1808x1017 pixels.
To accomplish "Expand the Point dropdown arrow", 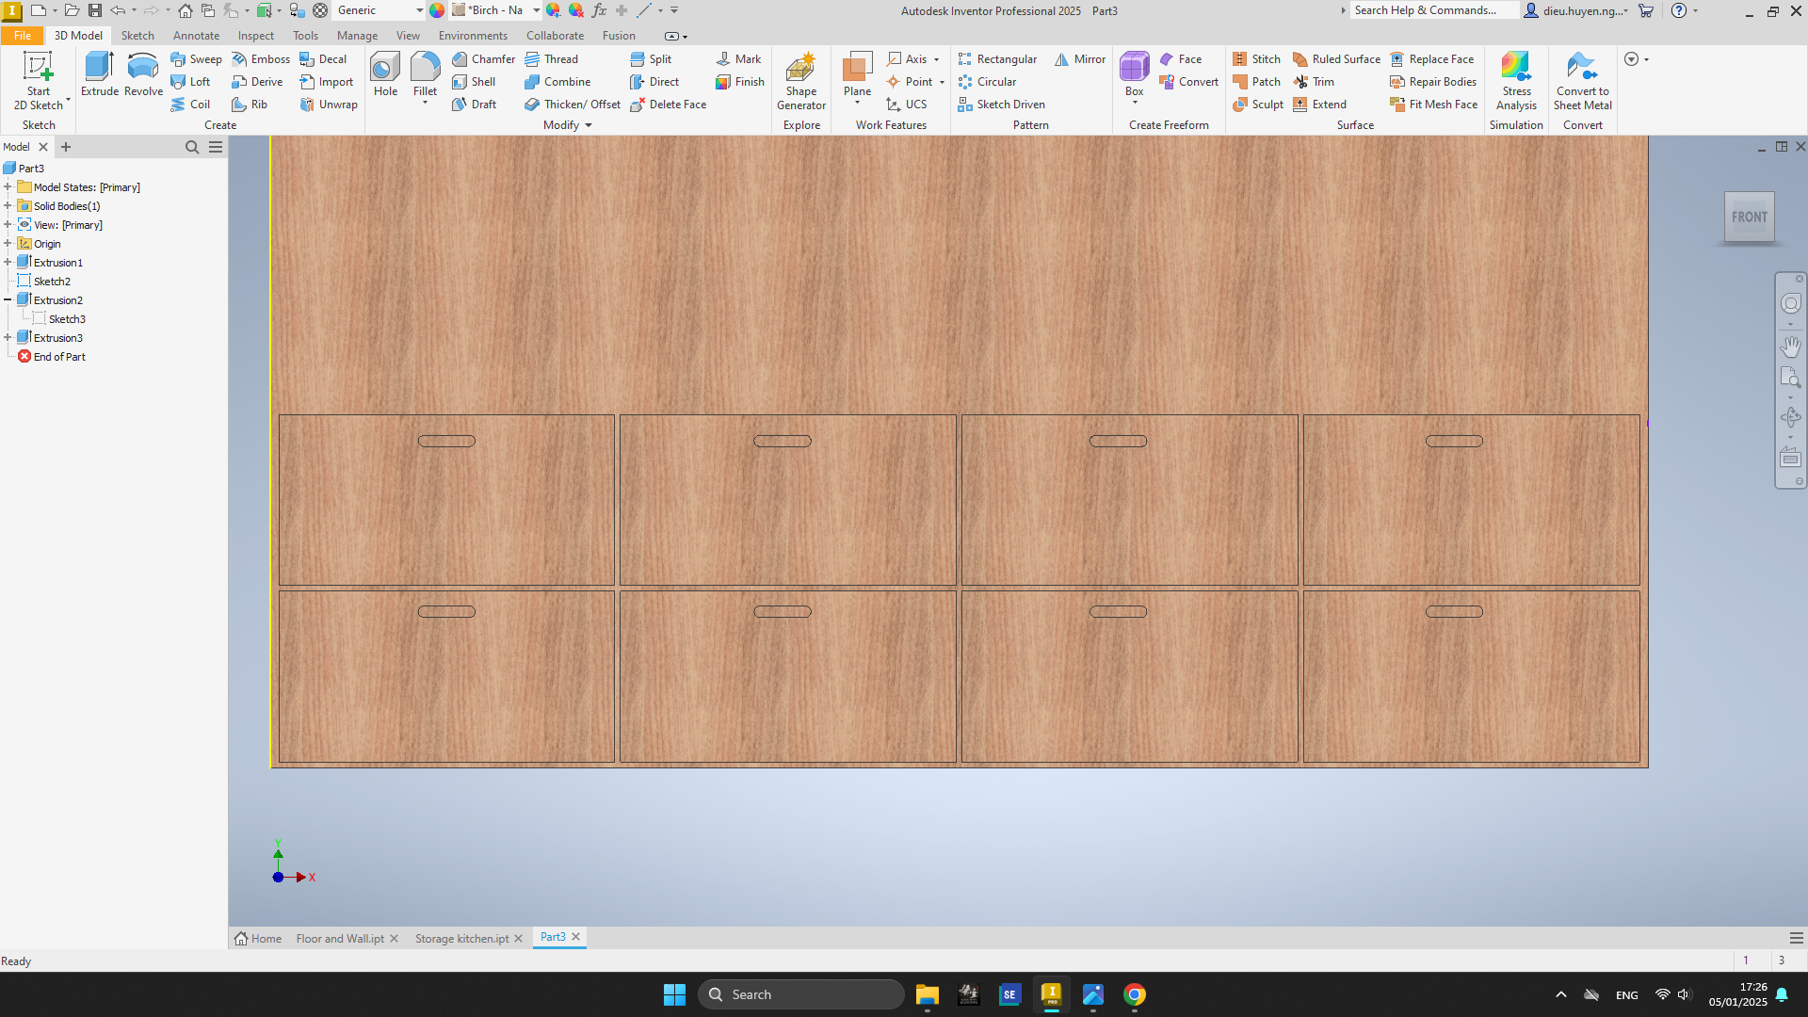I will point(942,82).
